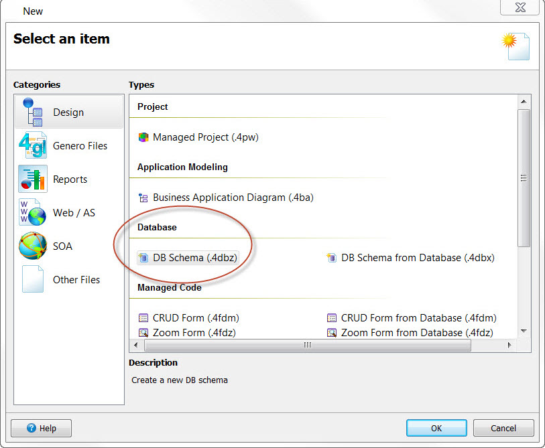545x448 pixels.
Task: Select the Business Application Diagram icon
Action: click(x=145, y=197)
